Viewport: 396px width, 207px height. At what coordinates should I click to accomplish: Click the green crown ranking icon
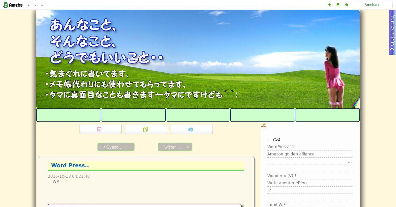point(338,5)
